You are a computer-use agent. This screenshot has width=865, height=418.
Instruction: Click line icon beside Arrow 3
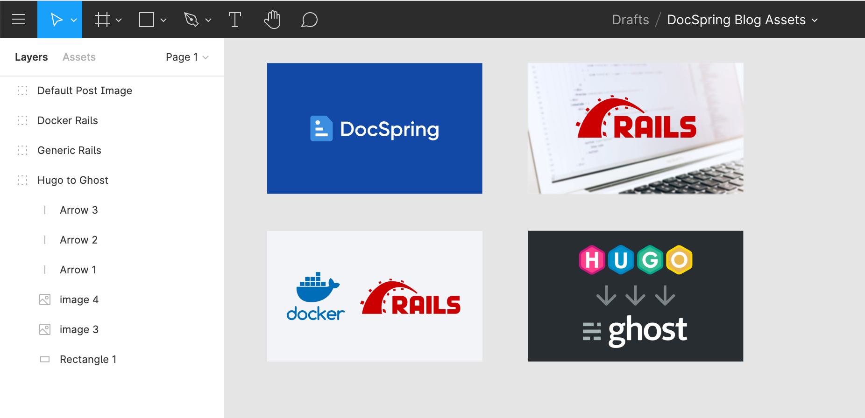45,210
